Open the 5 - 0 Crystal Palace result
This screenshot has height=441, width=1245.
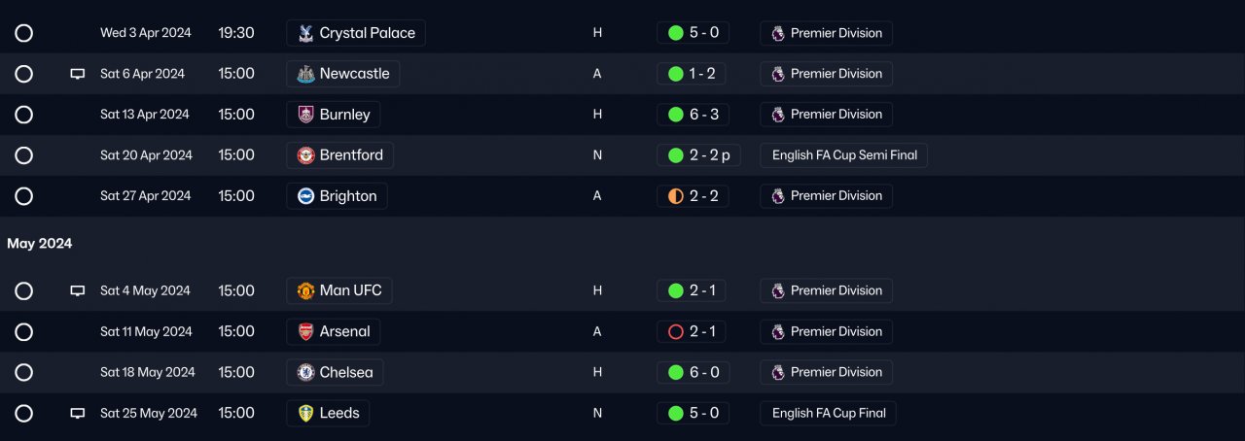point(693,33)
